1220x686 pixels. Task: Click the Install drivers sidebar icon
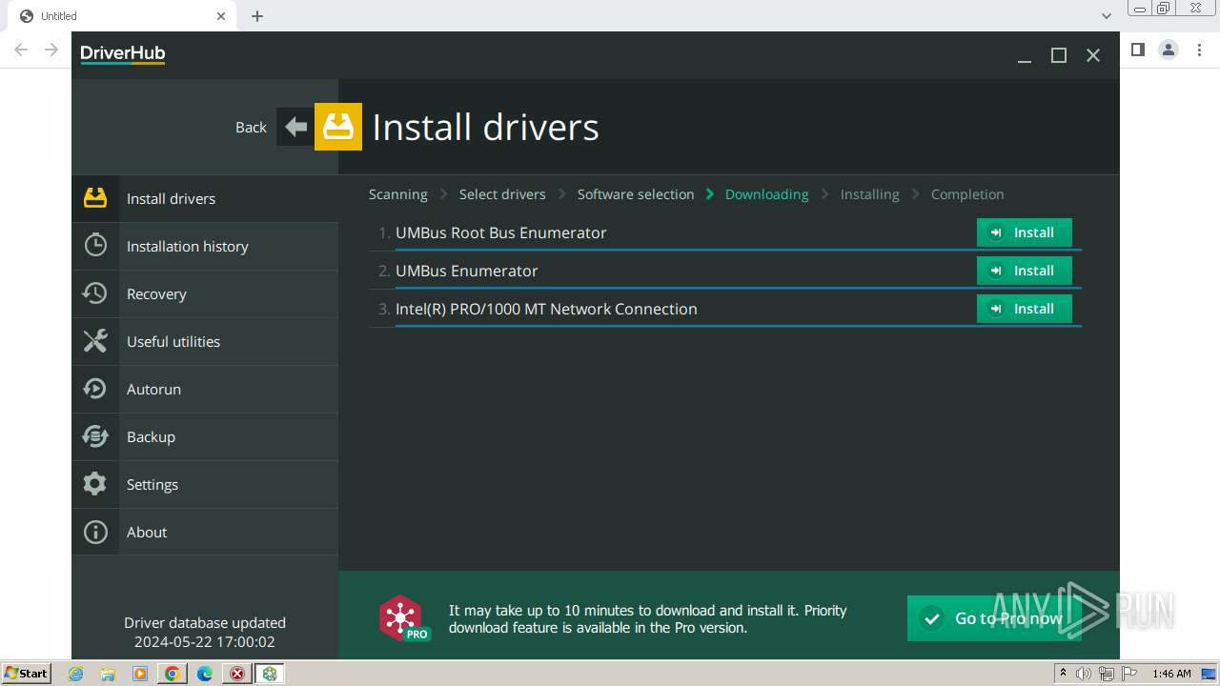tap(95, 198)
